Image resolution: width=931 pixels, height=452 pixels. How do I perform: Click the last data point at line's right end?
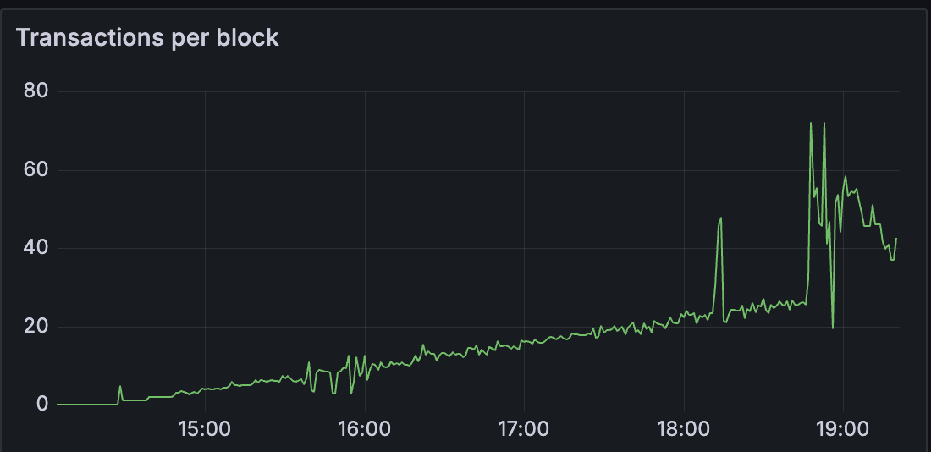pos(896,239)
